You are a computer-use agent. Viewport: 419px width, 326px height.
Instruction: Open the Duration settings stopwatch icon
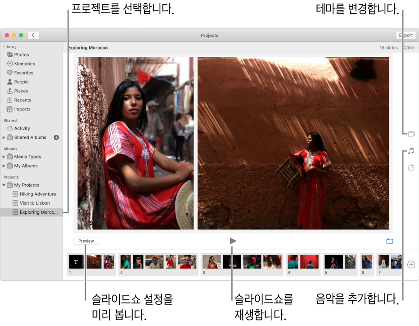click(x=411, y=168)
